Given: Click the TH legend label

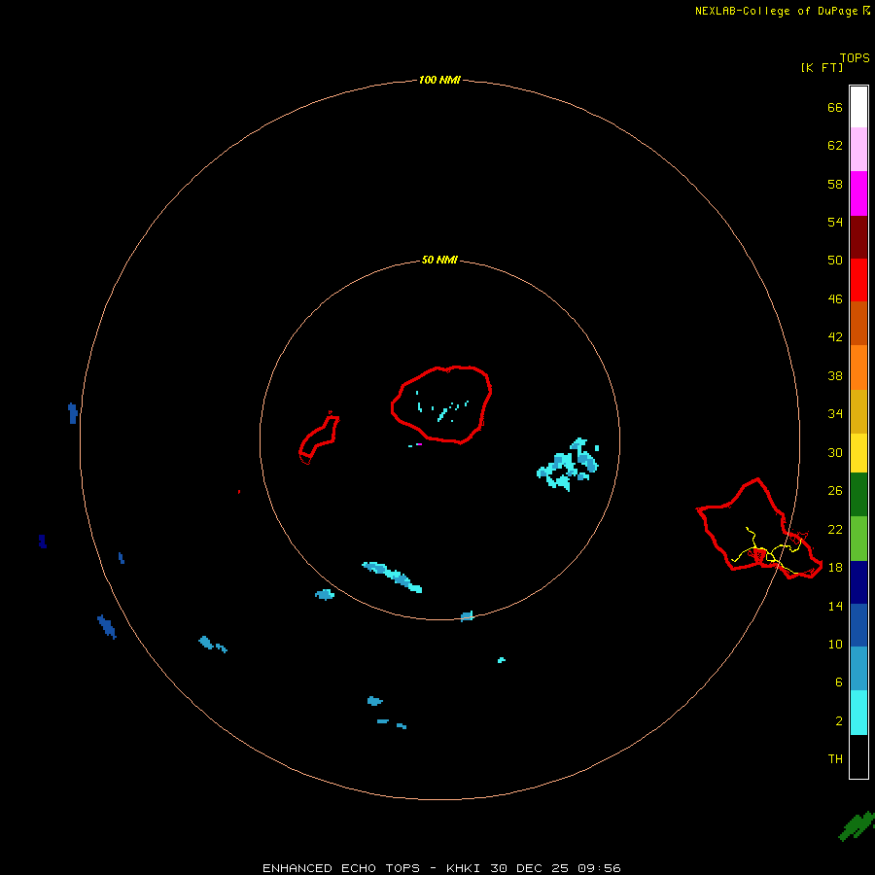Looking at the screenshot, I should click(835, 759).
